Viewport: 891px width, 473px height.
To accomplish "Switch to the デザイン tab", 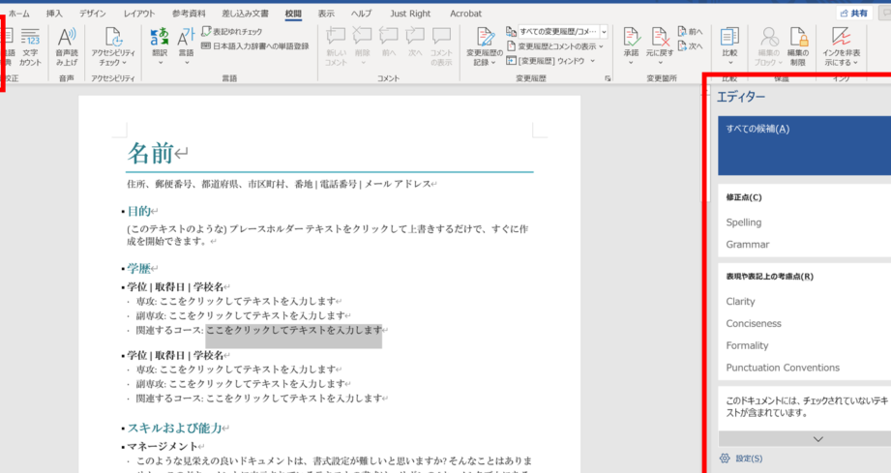I will point(93,14).
